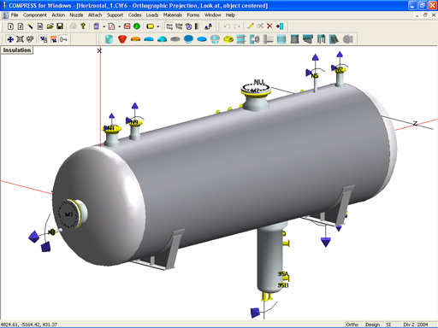Click the support legs icon
The image size is (438, 328).
321,39
